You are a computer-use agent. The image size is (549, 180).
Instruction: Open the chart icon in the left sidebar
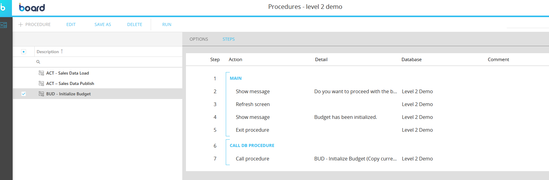(x=3, y=25)
